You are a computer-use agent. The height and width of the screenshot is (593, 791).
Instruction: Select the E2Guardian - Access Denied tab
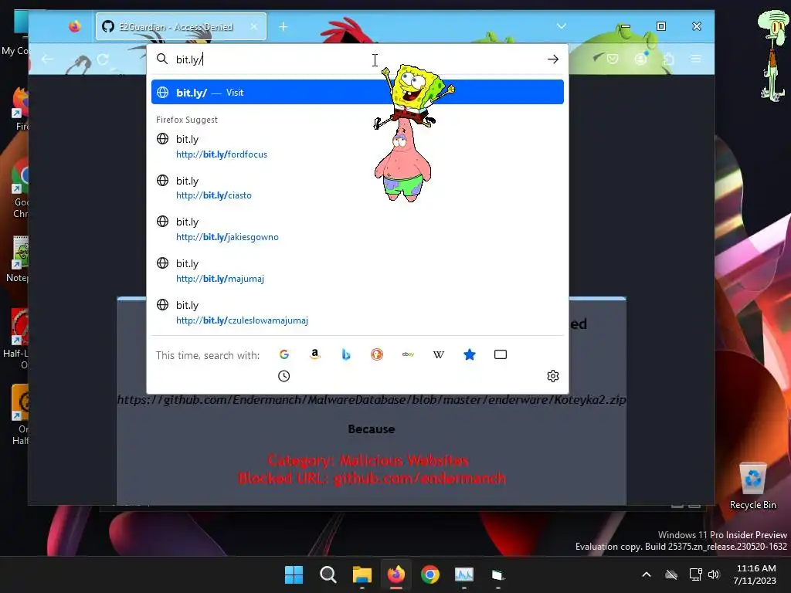(181, 26)
